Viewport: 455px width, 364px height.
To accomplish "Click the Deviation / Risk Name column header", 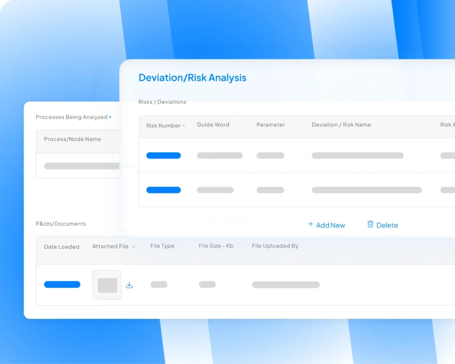I will (341, 125).
